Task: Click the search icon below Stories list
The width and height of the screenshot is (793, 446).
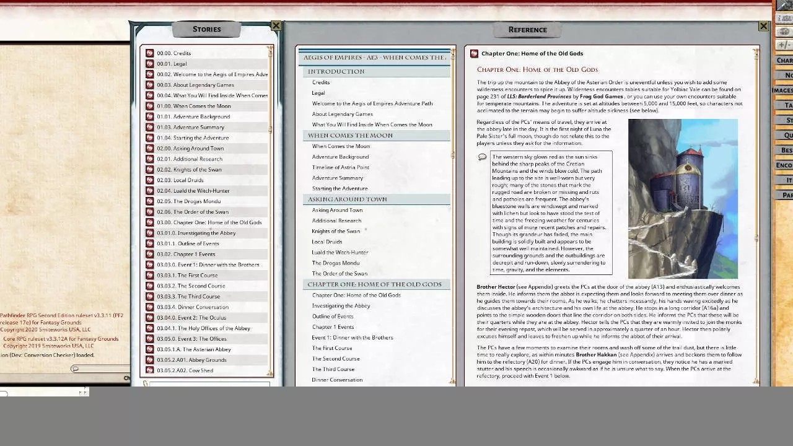Action: 145,384
